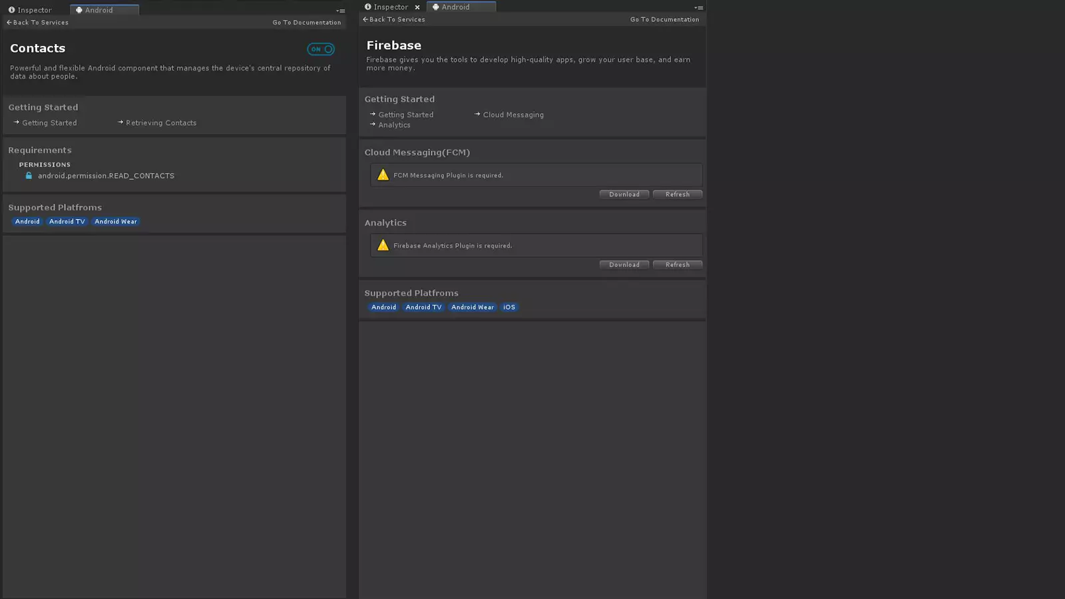Click iOS platform tag in Firebase panel

pos(509,307)
